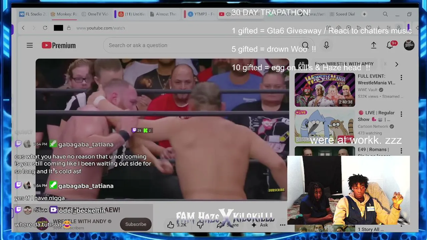This screenshot has height=240, width=427.
Task: Open more actions under the video
Action: point(283,225)
